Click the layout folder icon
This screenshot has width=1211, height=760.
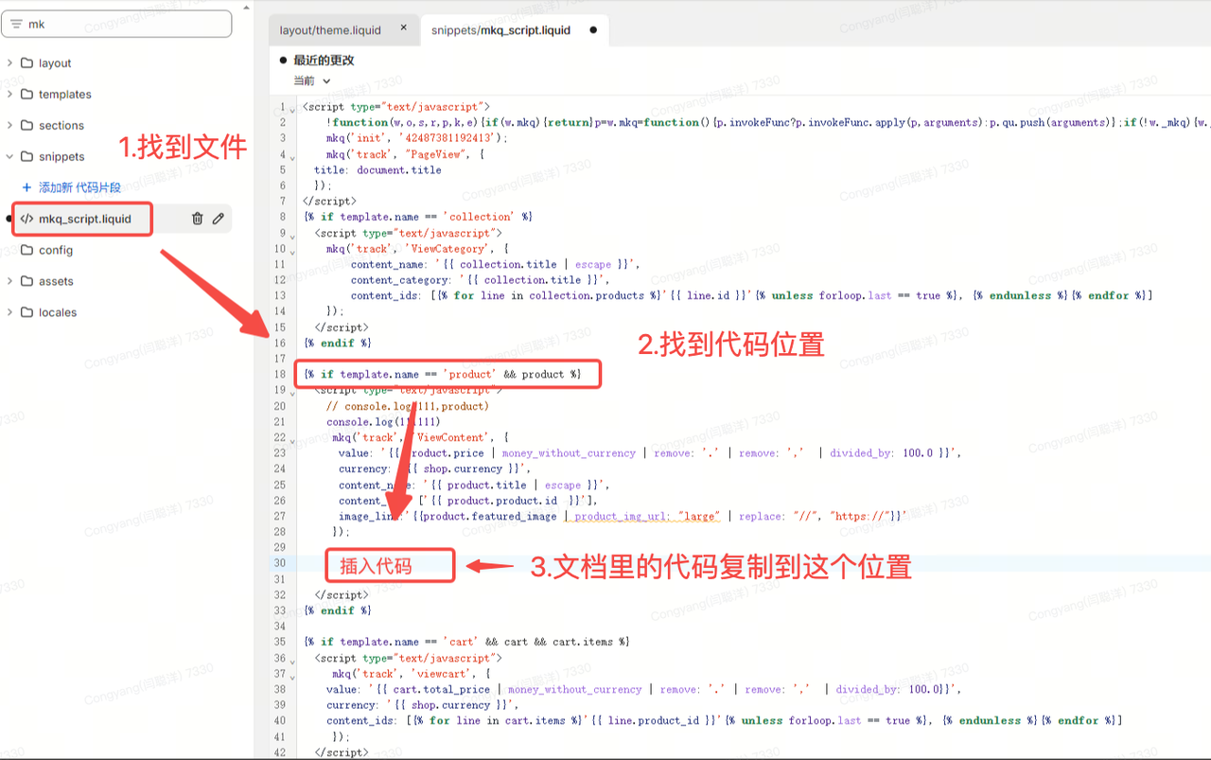(x=26, y=63)
